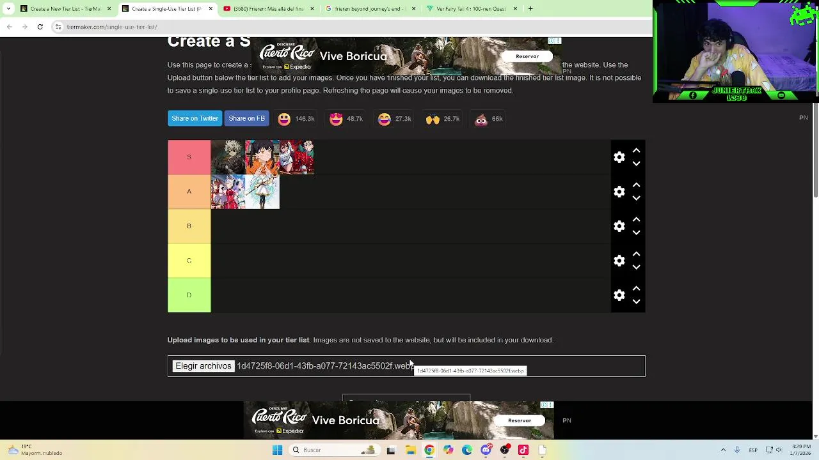Select the yellow-green C tier label

[189, 261]
